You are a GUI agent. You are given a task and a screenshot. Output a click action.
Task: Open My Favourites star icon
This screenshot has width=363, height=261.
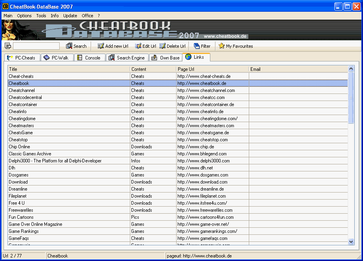pos(221,46)
